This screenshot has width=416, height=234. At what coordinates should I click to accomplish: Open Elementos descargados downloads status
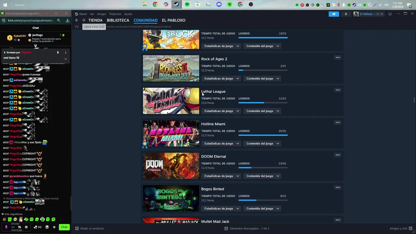click(247, 228)
